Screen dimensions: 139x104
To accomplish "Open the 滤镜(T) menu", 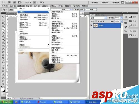I will [45, 6].
